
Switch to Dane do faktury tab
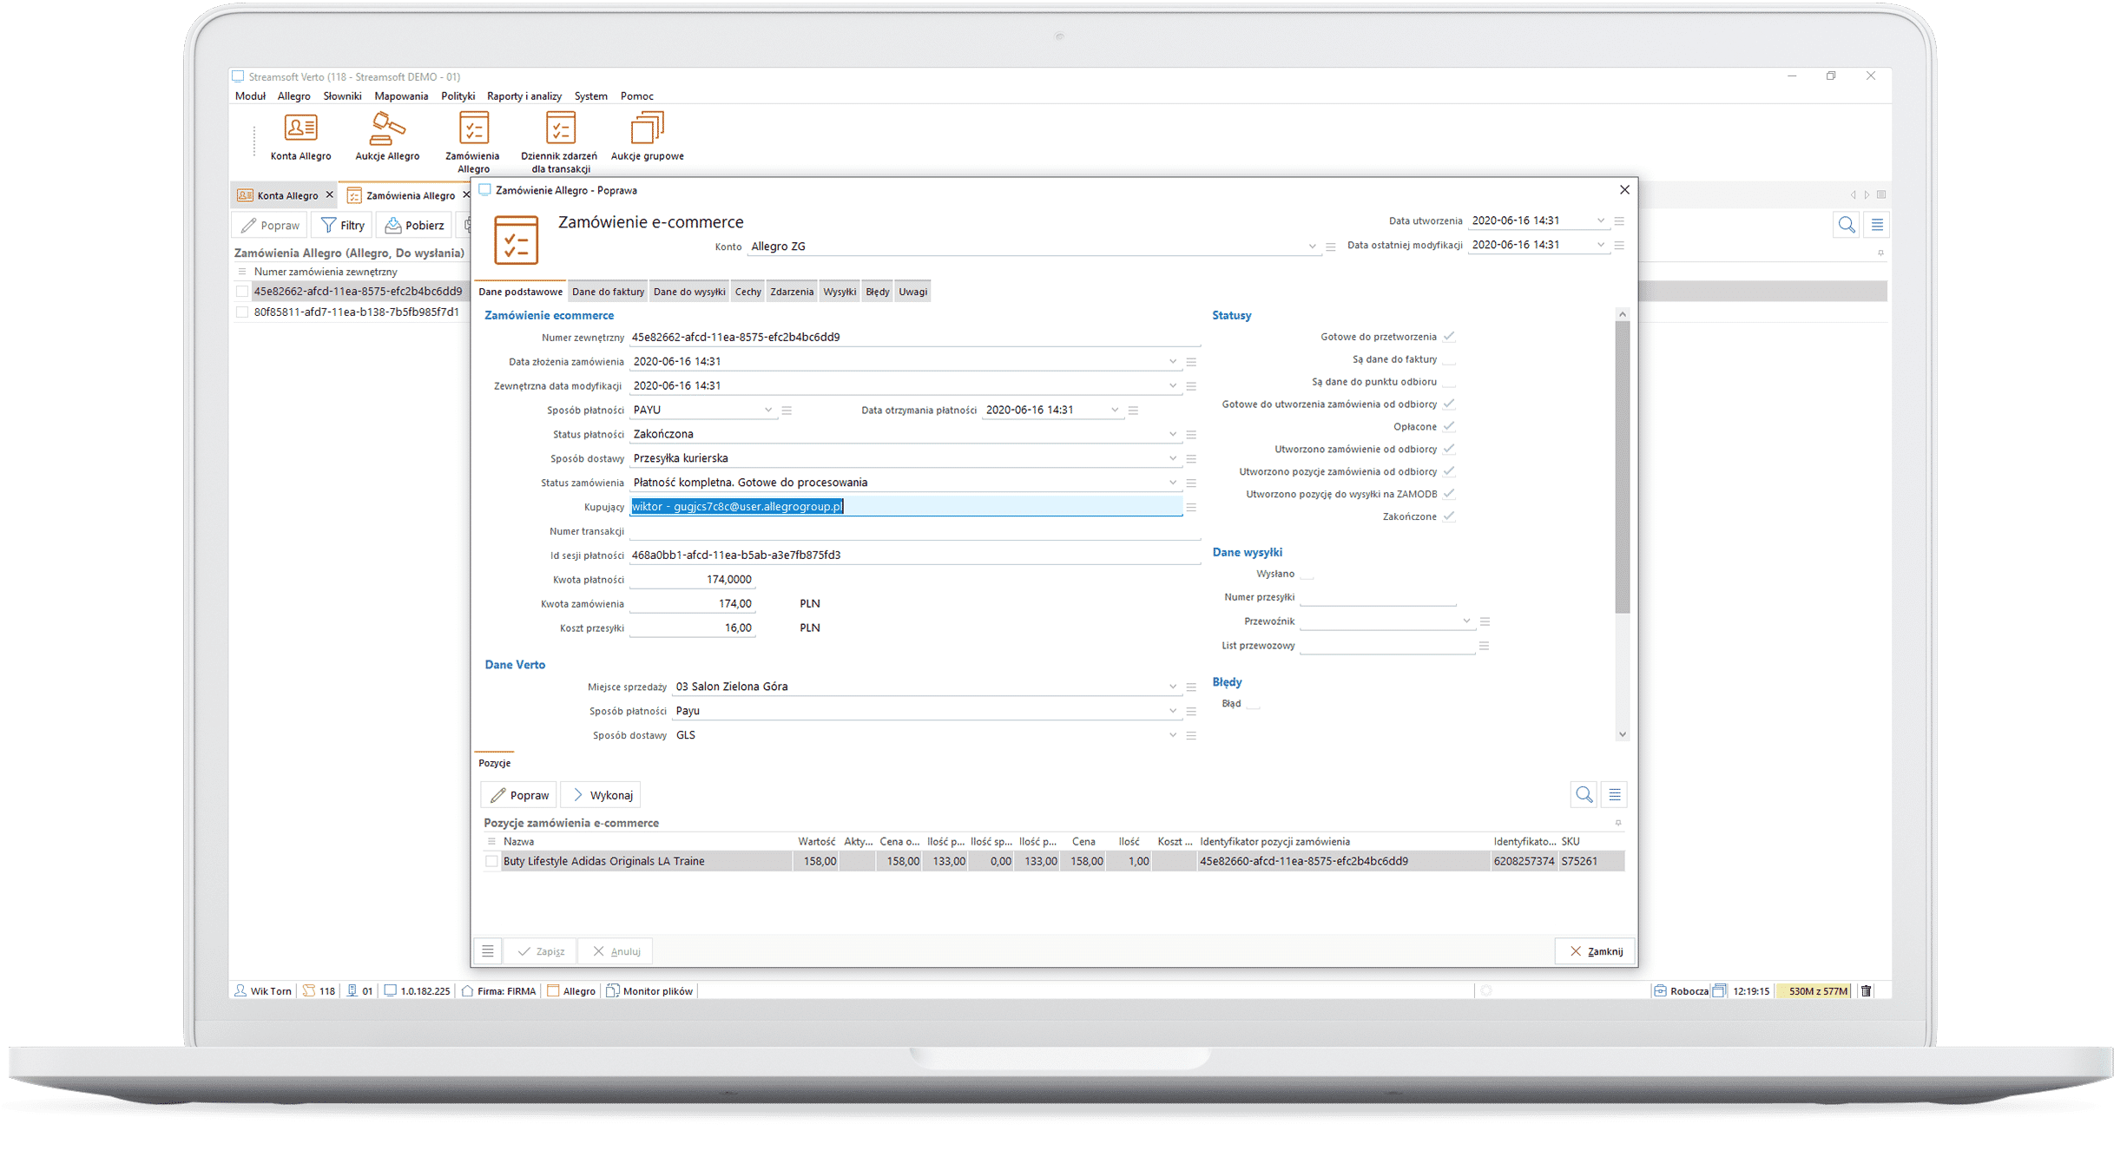pos(608,292)
